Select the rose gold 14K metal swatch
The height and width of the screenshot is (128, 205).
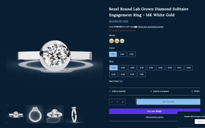[x=111, y=41]
